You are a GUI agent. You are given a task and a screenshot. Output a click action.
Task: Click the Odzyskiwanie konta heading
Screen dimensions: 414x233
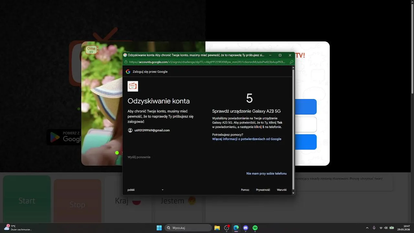(158, 101)
